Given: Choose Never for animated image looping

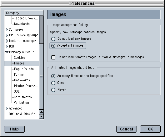Looking at the screenshot, I should click(53, 90).
